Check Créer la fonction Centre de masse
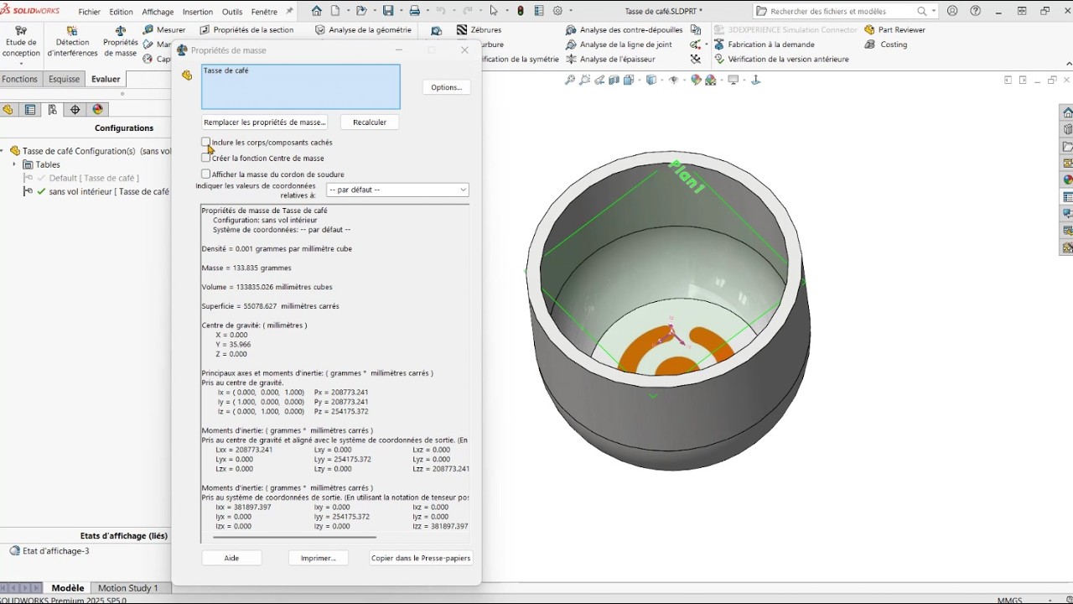This screenshot has width=1073, height=604. pyautogui.click(x=206, y=158)
